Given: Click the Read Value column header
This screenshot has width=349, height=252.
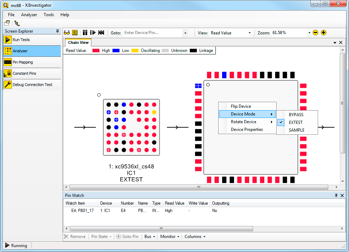Looking at the screenshot, I should [174, 203].
